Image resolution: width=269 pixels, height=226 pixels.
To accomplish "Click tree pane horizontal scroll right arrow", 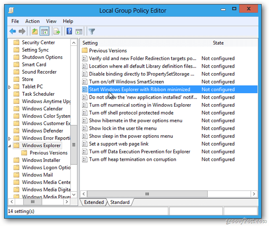I will (67, 202).
